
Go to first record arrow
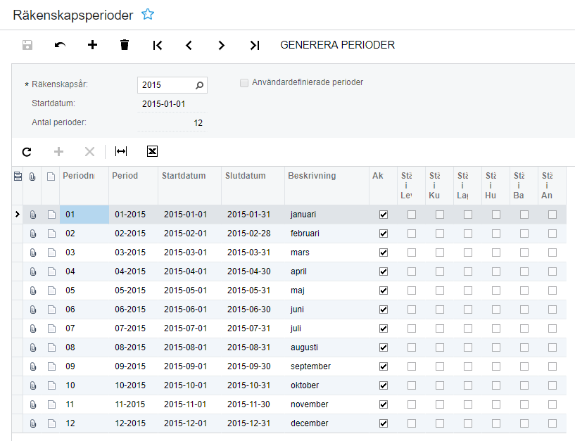tap(157, 45)
